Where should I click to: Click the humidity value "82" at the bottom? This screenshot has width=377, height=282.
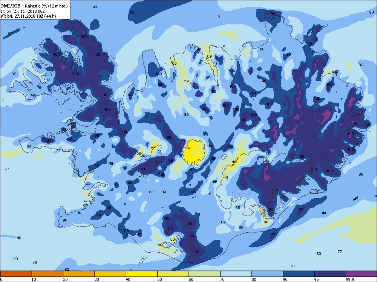coord(67,270)
